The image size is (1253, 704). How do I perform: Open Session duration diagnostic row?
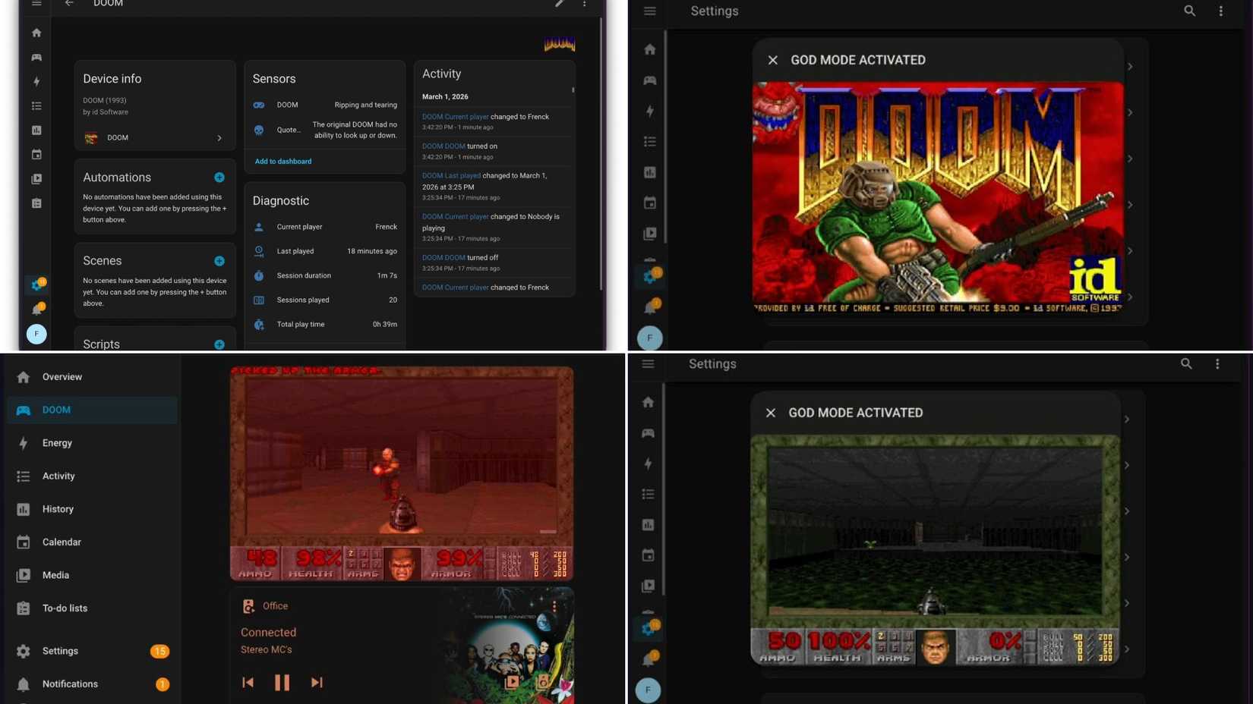click(325, 275)
